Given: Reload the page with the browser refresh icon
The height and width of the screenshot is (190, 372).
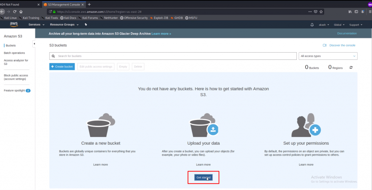Looking at the screenshot, I should 15,12.
